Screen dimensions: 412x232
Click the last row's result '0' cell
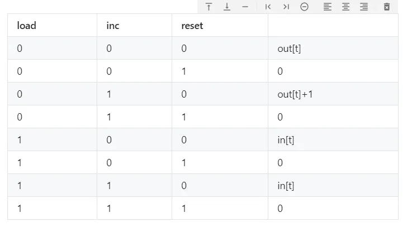[333, 209]
